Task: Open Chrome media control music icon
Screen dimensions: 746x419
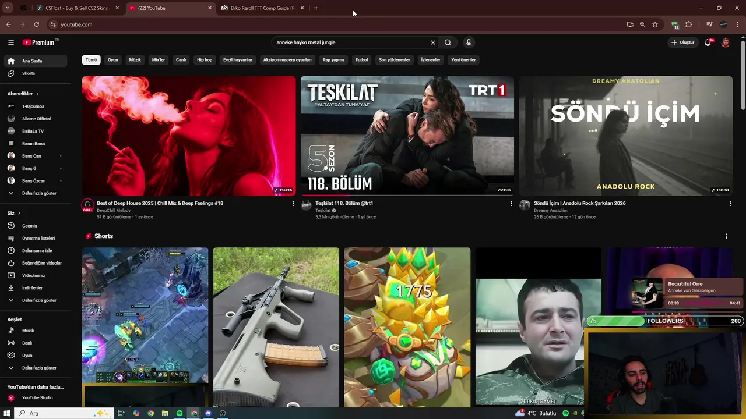Action: (x=709, y=24)
